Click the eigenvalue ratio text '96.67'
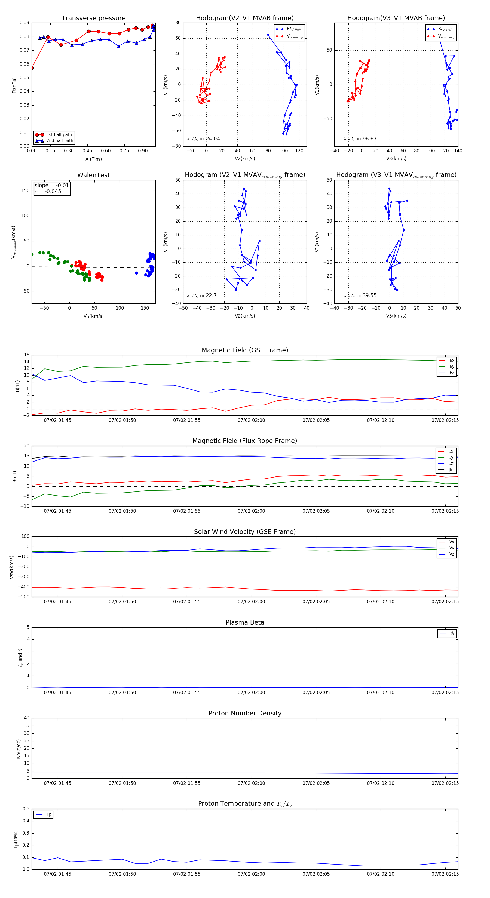This screenshot has width=490, height=898. tap(369, 139)
